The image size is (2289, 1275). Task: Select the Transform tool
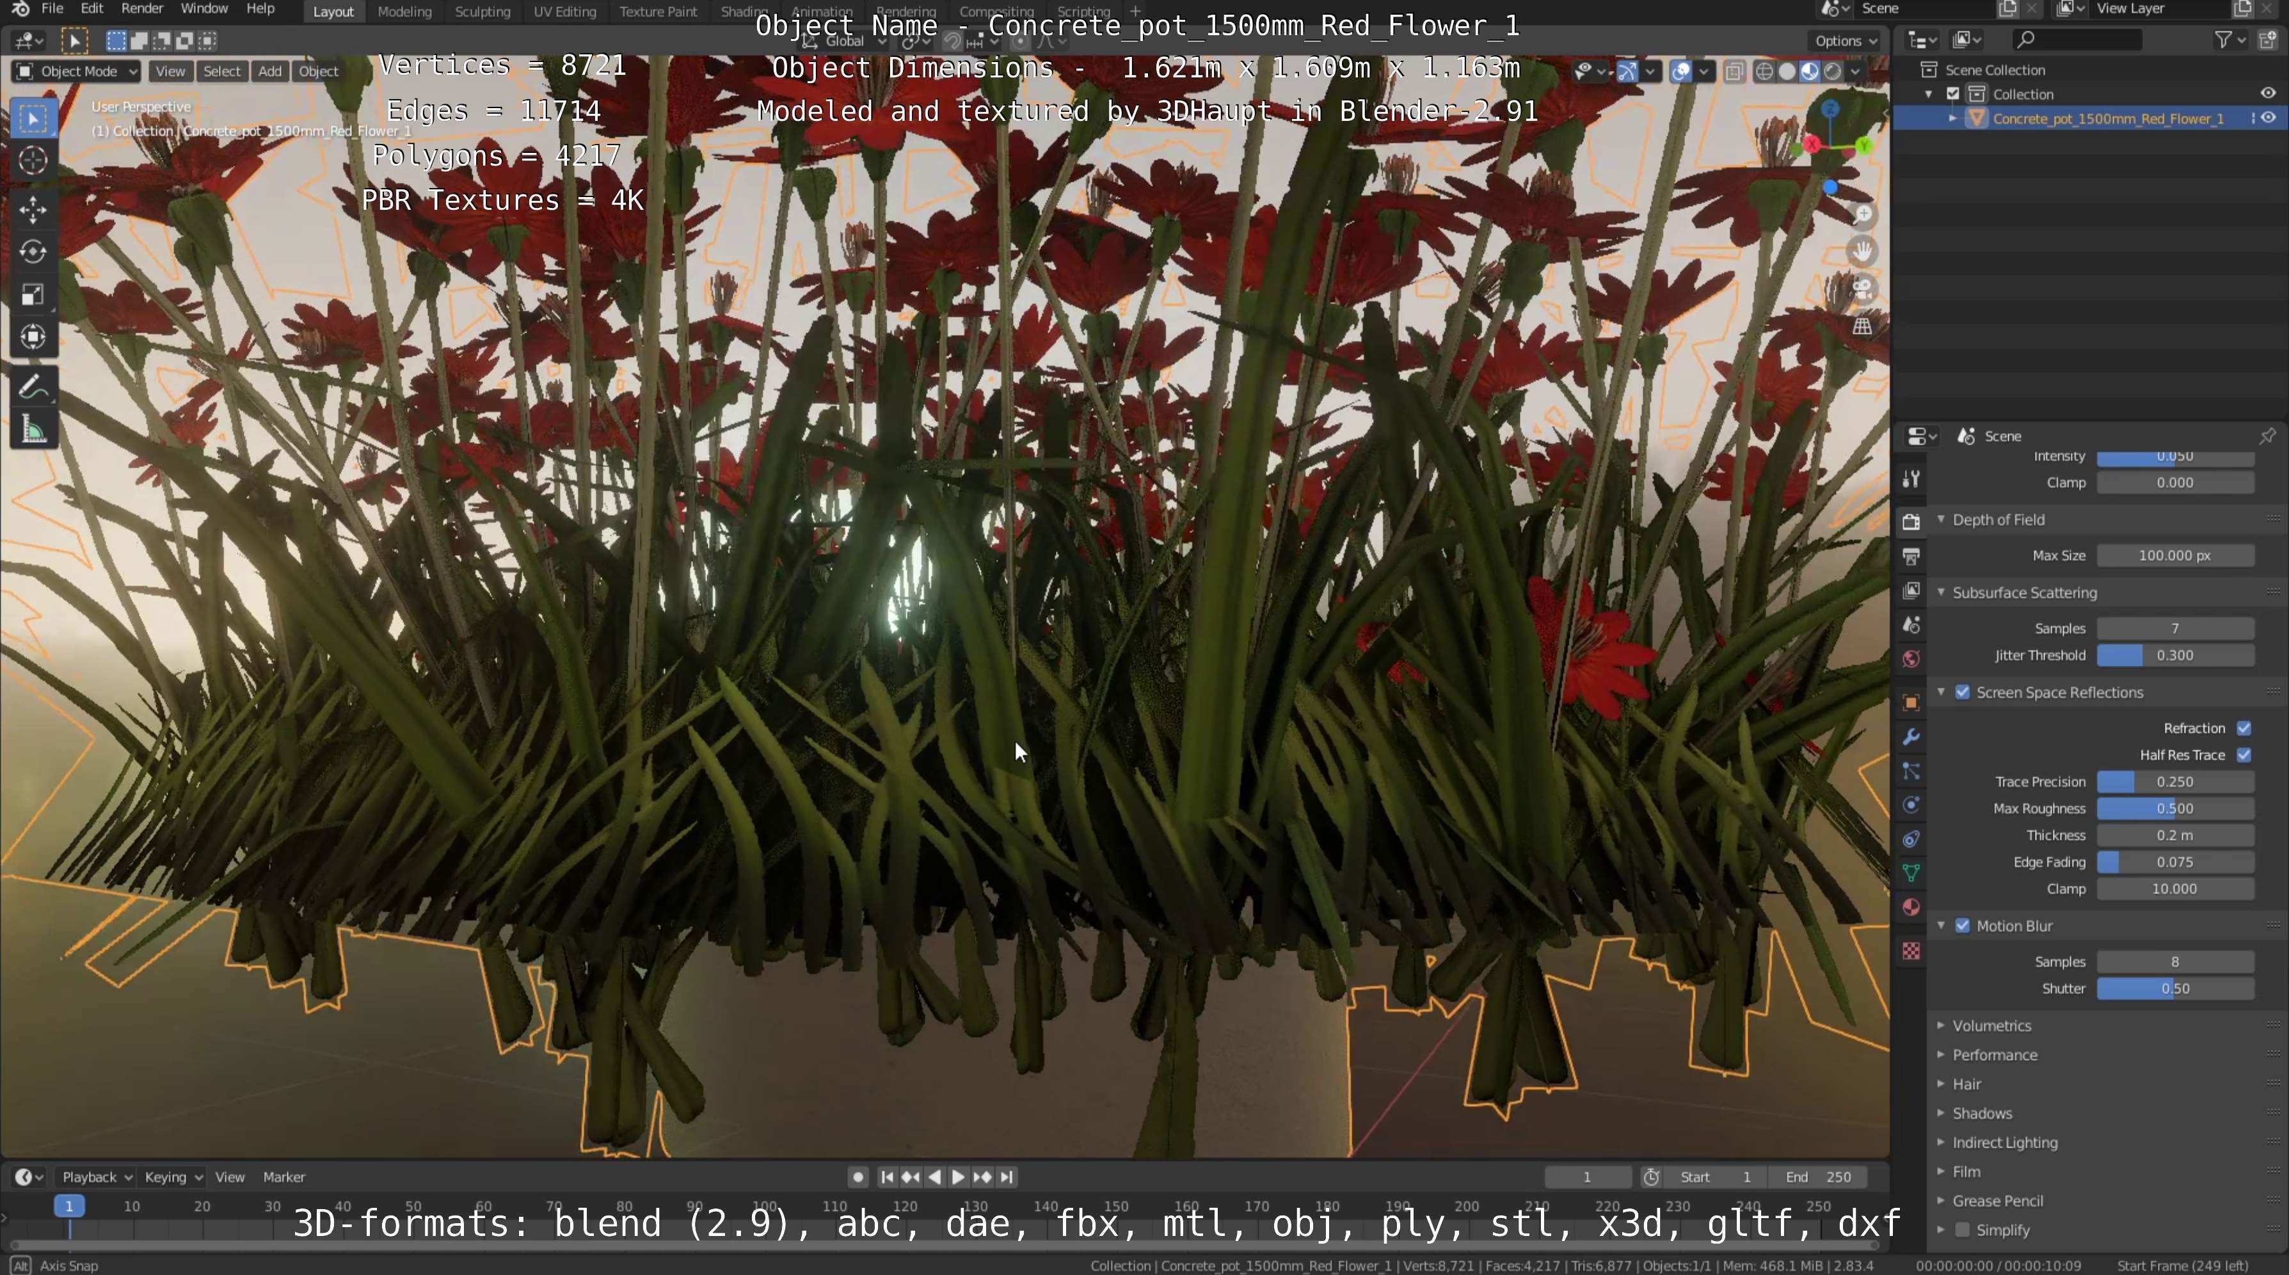coord(33,338)
